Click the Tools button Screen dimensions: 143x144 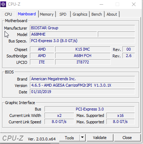69,138
